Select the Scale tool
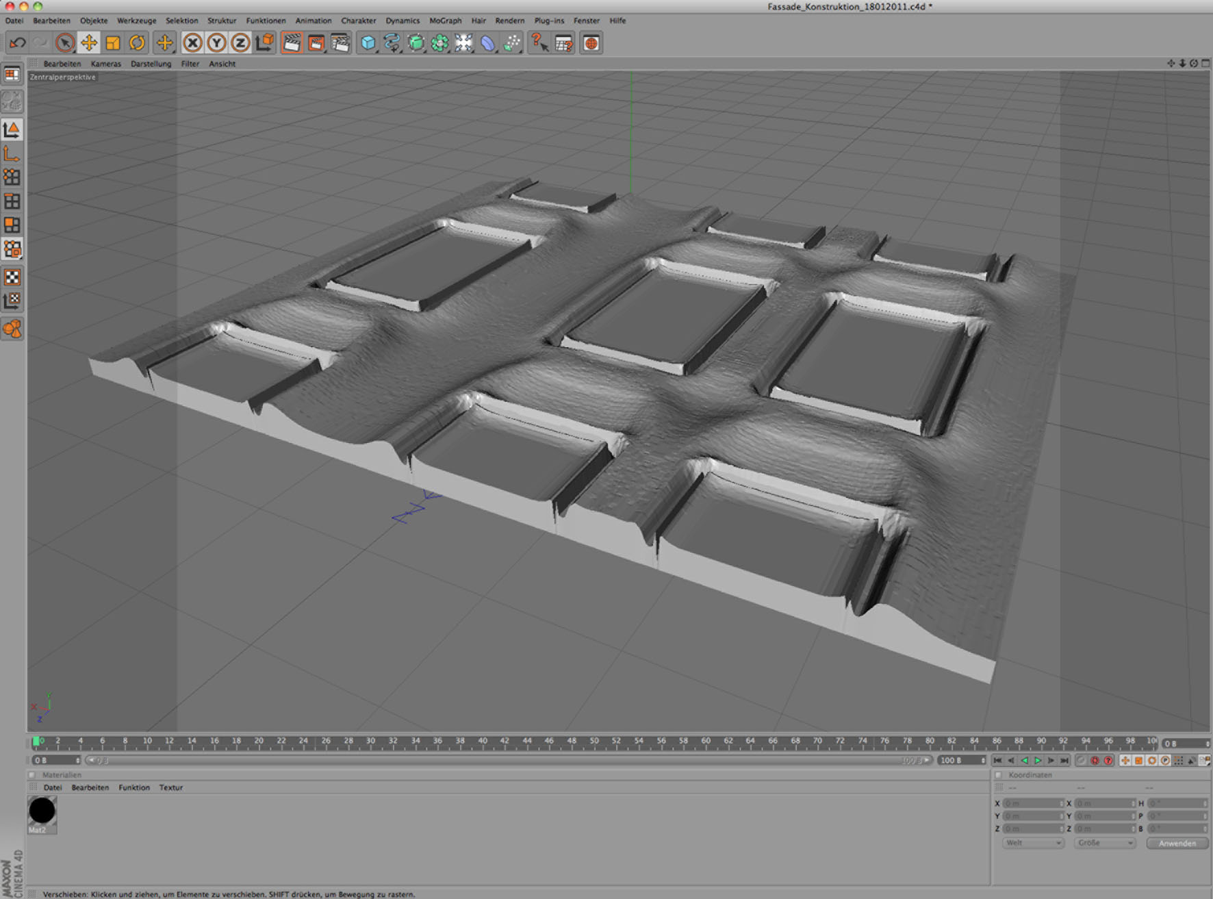The width and height of the screenshot is (1213, 899). coord(113,43)
